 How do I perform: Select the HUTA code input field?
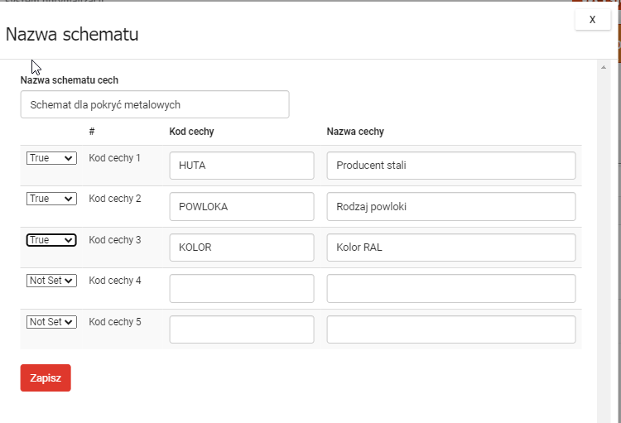tap(242, 165)
